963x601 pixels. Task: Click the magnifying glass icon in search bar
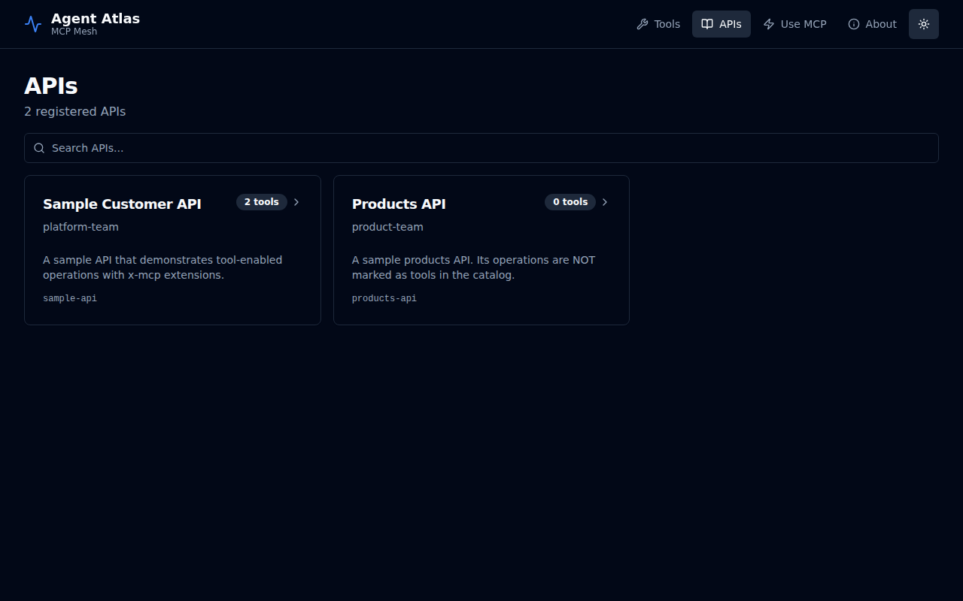(x=39, y=148)
